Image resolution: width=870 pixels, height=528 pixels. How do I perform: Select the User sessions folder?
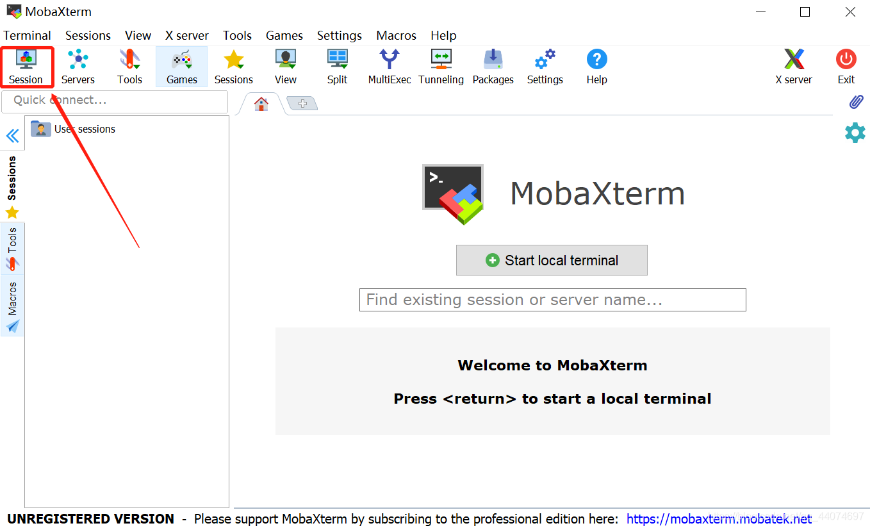point(73,129)
